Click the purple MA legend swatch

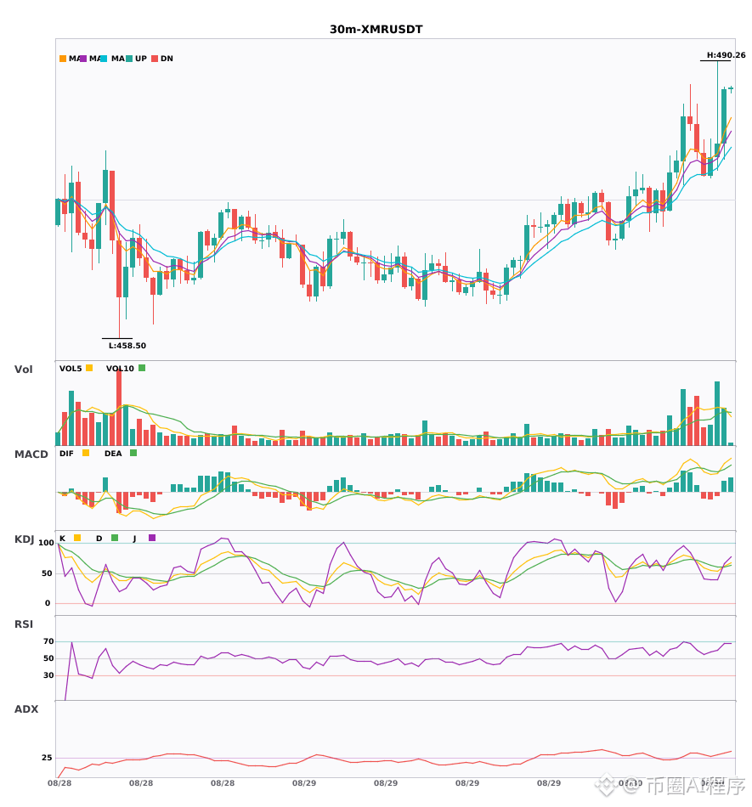(x=83, y=59)
